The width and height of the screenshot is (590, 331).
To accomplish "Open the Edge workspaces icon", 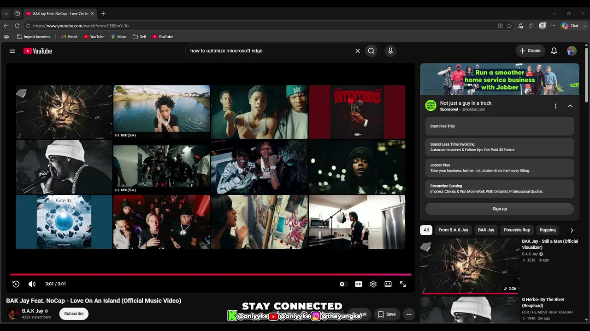I will (x=17, y=14).
